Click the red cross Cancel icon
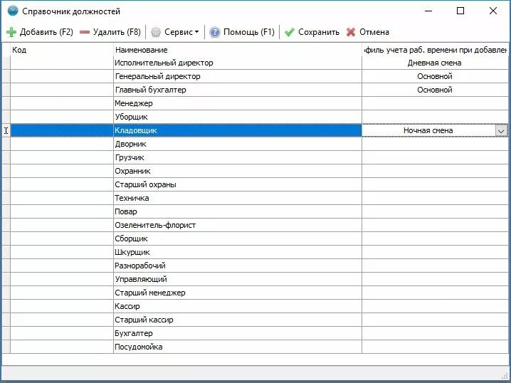511x383 pixels. point(351,32)
